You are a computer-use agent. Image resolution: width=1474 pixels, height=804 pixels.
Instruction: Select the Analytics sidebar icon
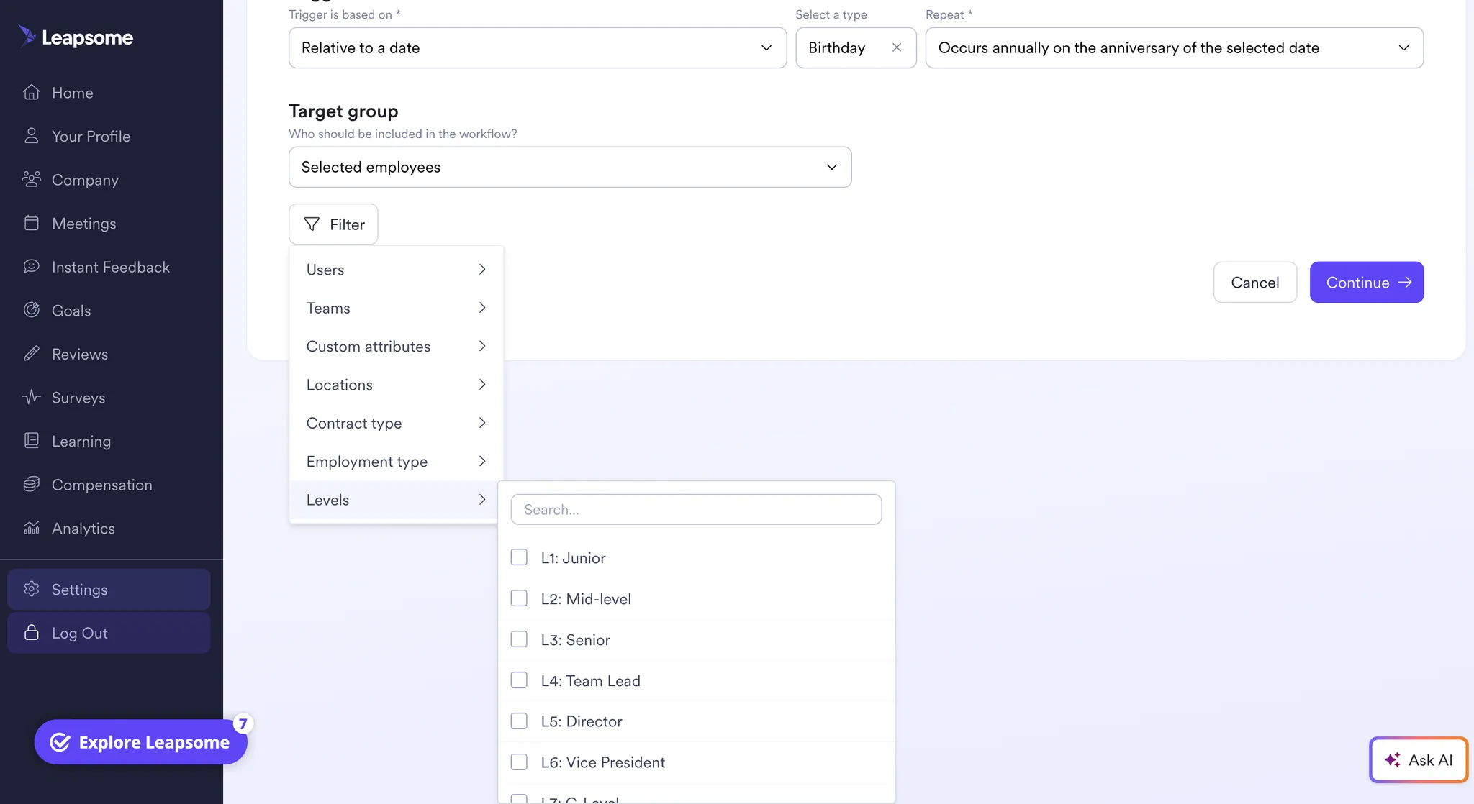[32, 528]
